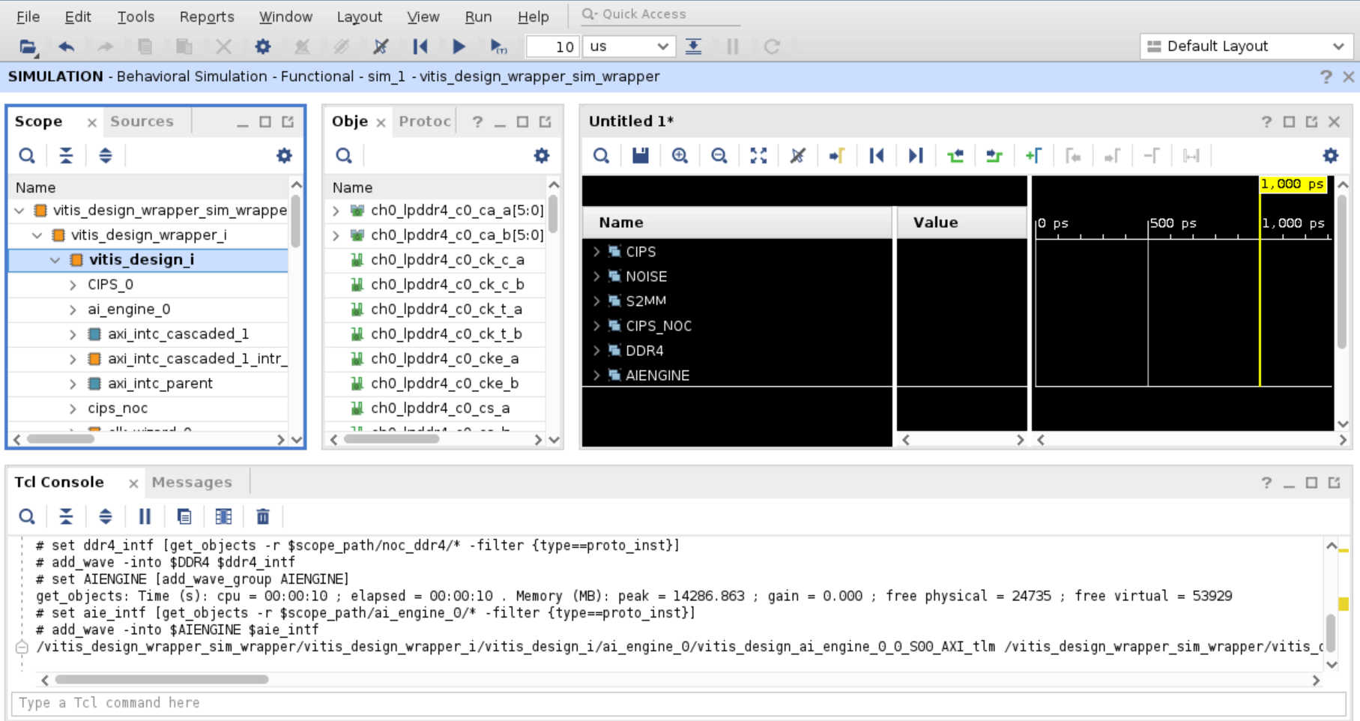Jump to next transition in waveform
The image size is (1360, 721).
click(x=994, y=156)
